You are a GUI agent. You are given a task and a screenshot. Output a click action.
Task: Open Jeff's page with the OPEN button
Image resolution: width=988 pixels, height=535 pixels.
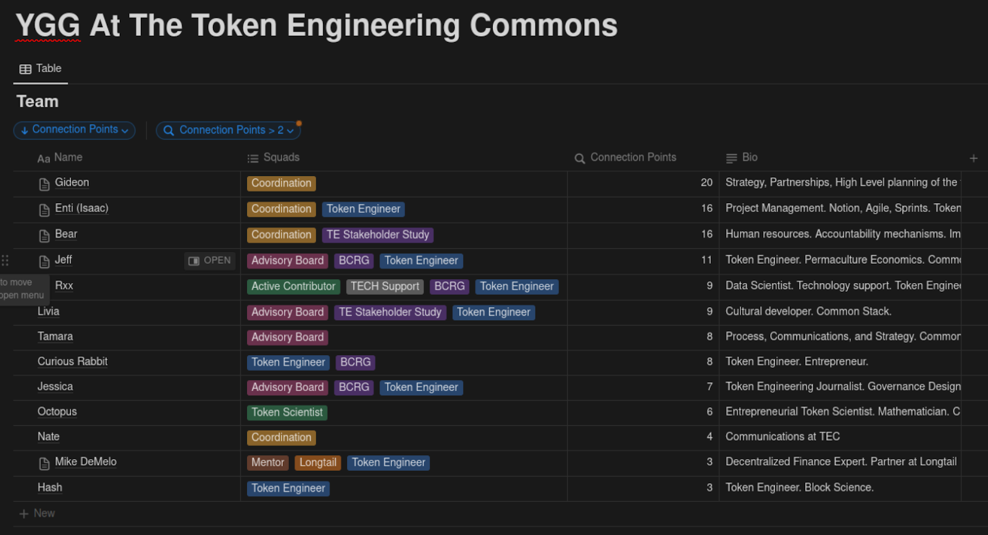[x=210, y=261]
